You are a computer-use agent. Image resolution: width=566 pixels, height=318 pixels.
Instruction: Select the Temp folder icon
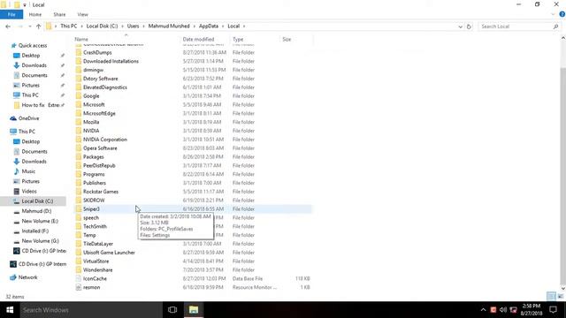click(x=79, y=235)
